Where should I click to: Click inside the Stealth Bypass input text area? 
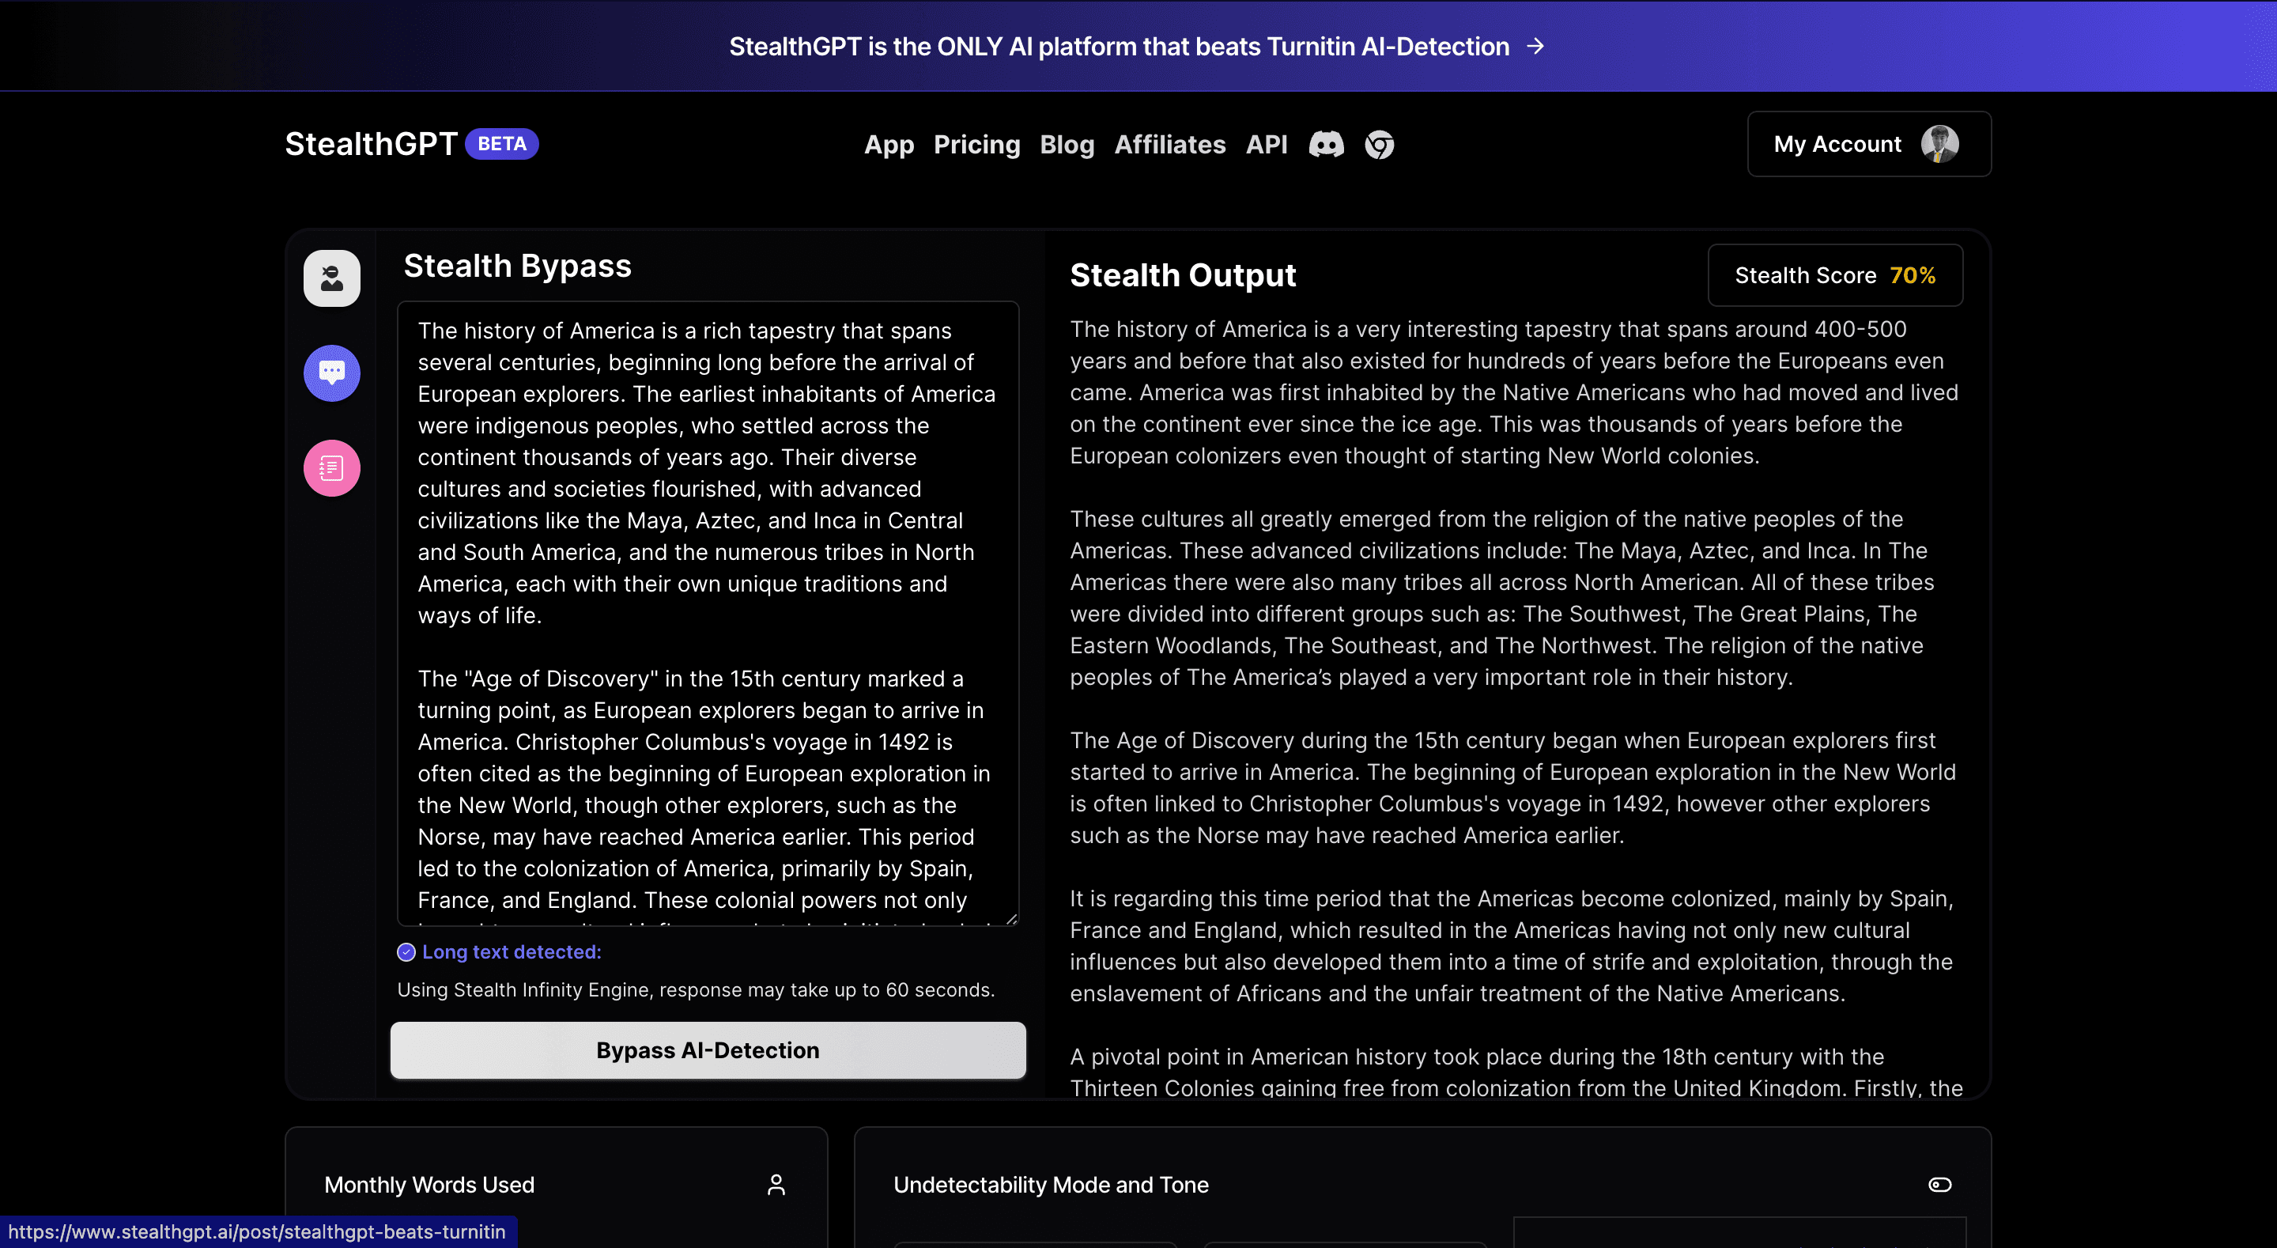tap(707, 611)
